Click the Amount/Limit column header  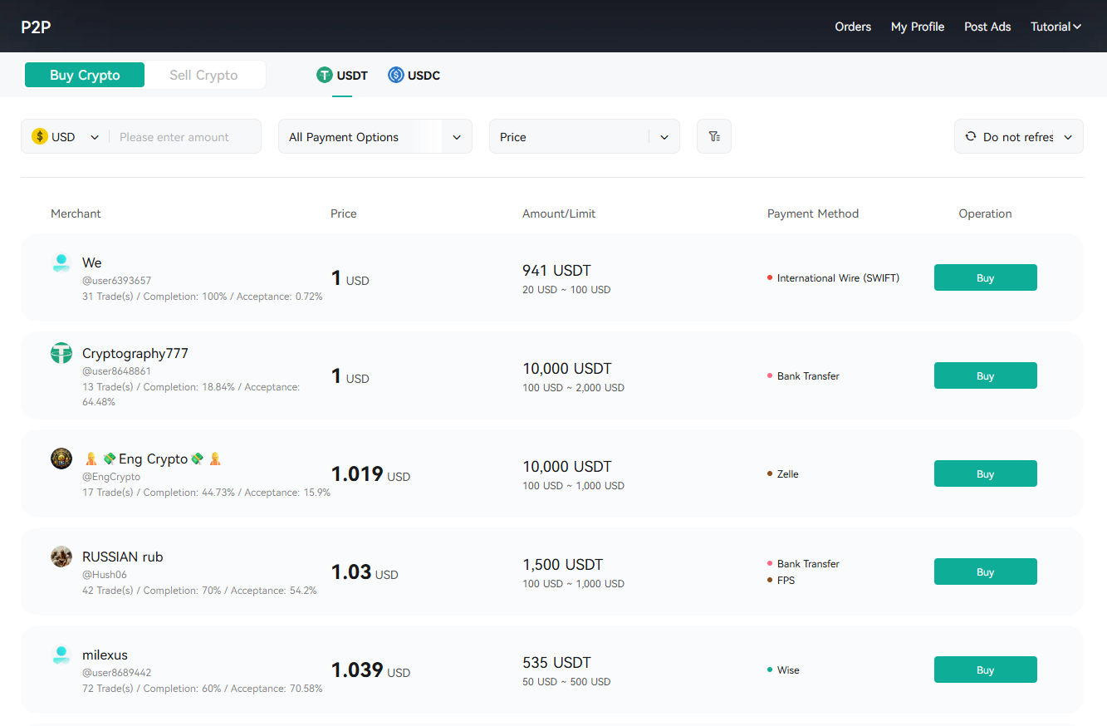(559, 213)
